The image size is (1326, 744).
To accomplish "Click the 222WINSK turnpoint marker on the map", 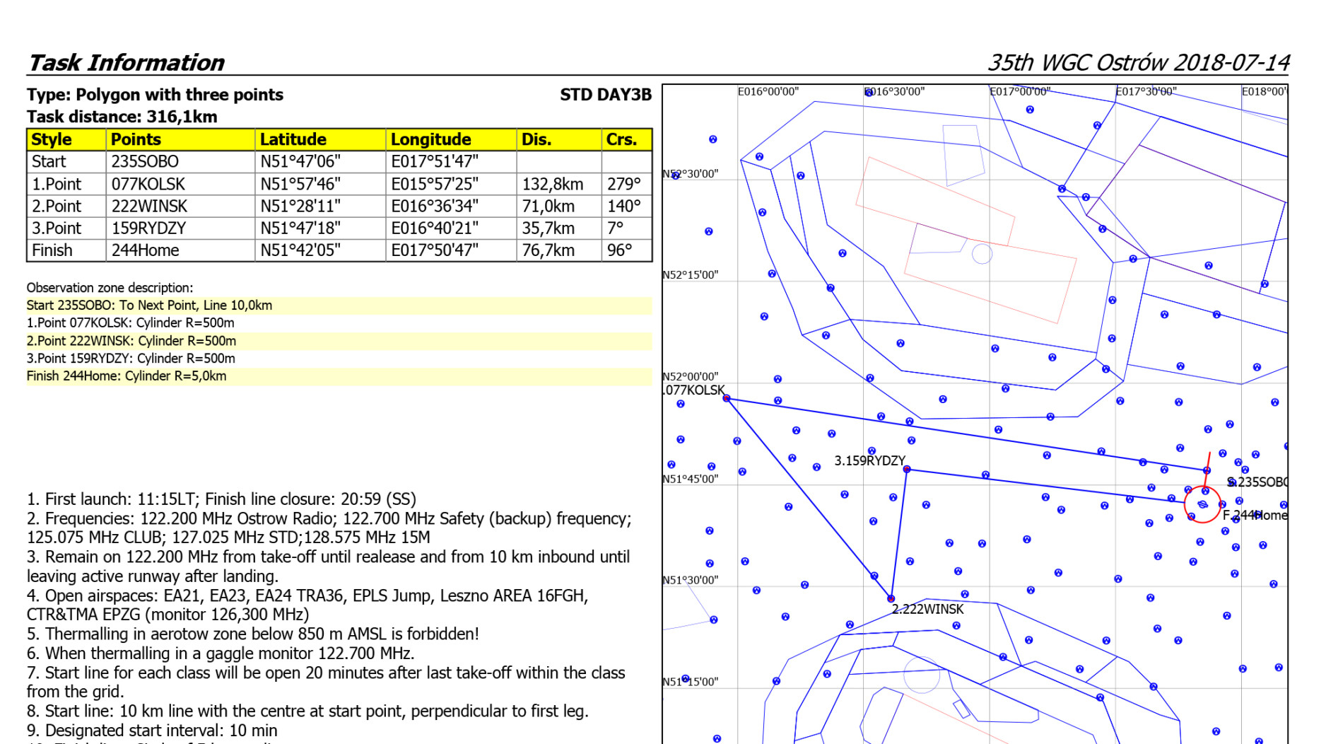I will 891,599.
